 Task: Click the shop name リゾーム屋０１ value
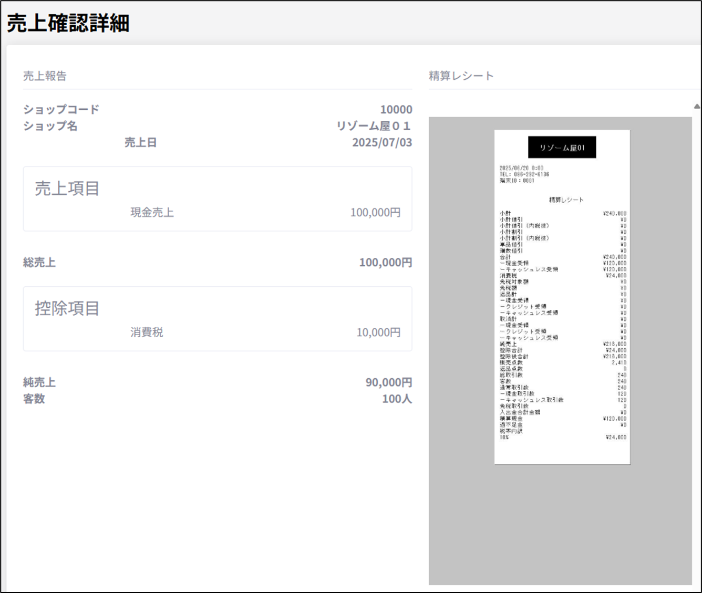[374, 126]
